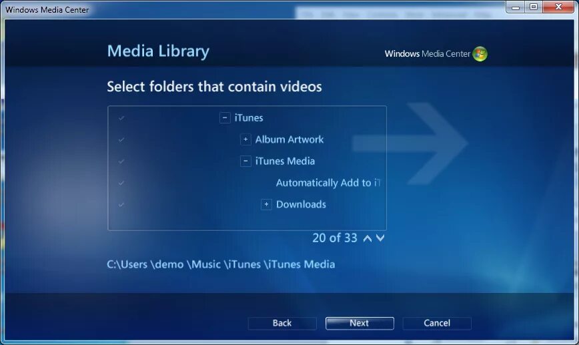Click the Windows Media Center orb logo
579x345 pixels.
click(x=480, y=54)
